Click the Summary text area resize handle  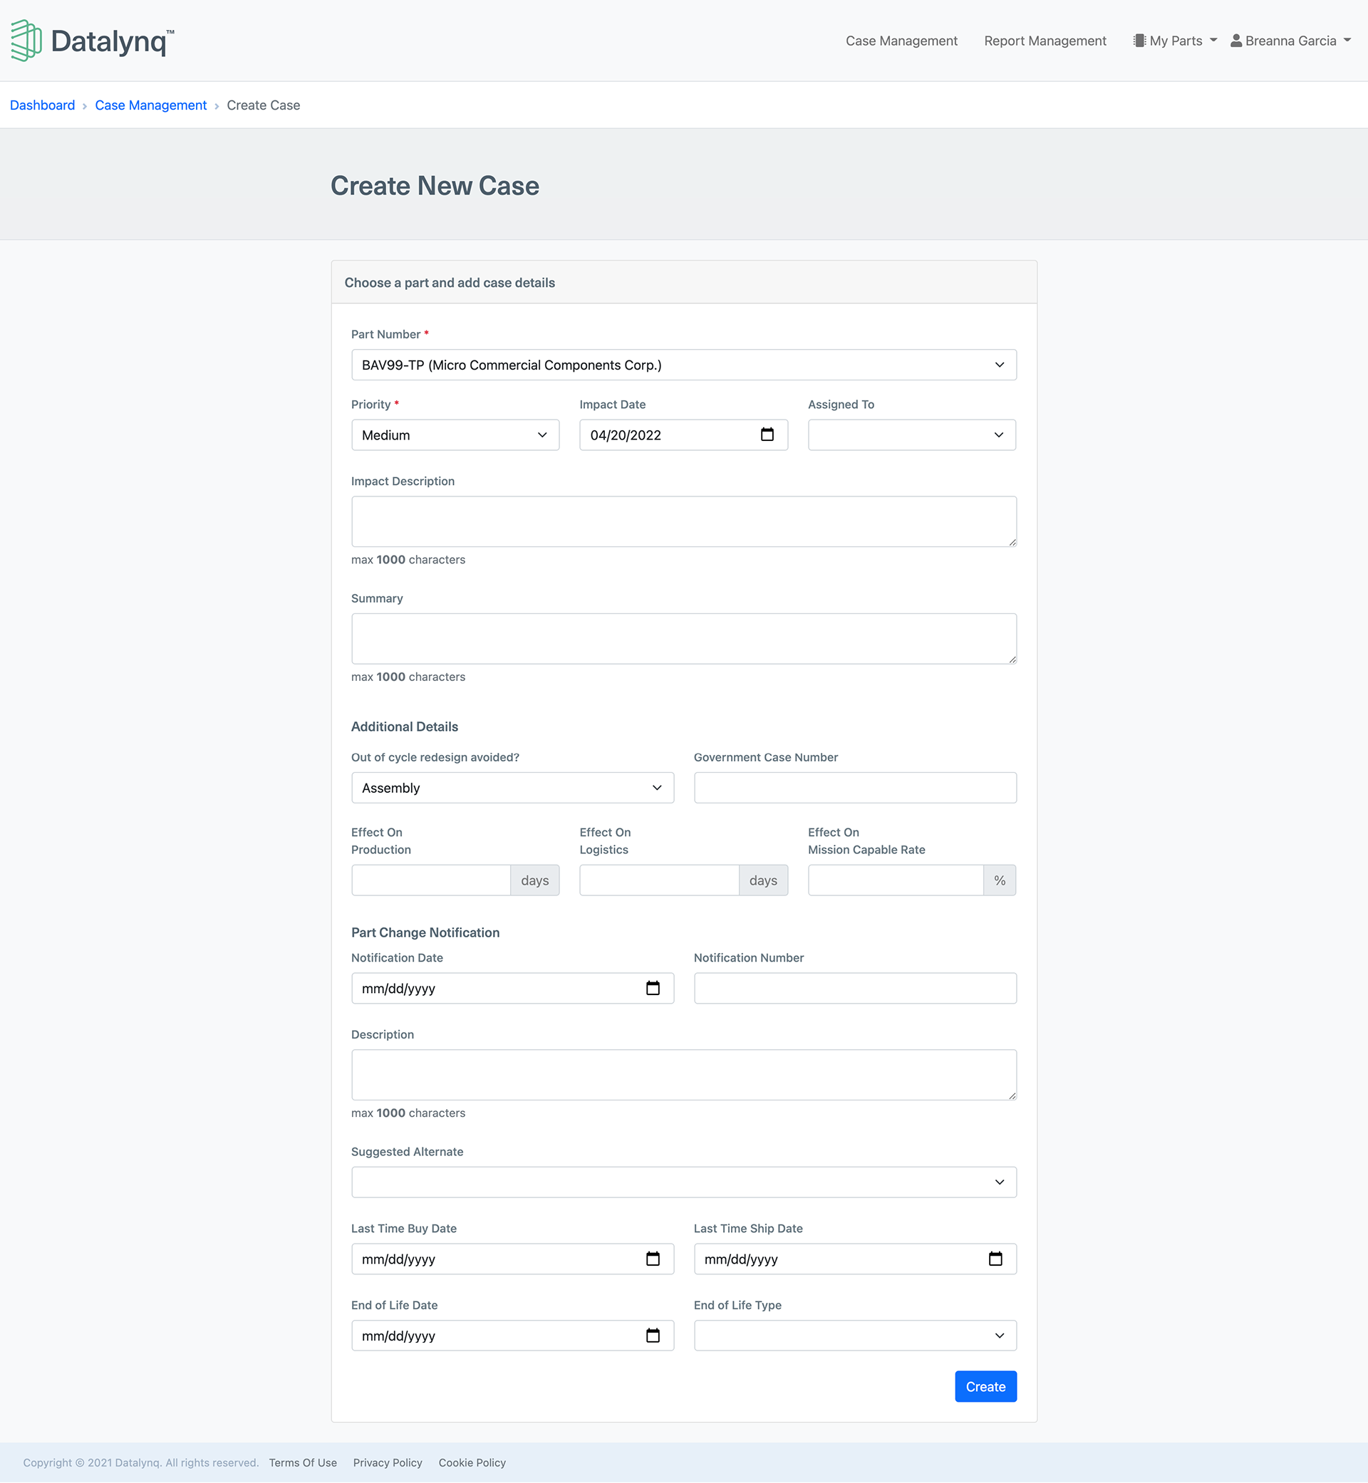click(1012, 660)
